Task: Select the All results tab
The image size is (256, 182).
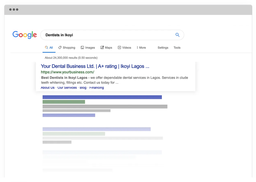Action: 49,48
